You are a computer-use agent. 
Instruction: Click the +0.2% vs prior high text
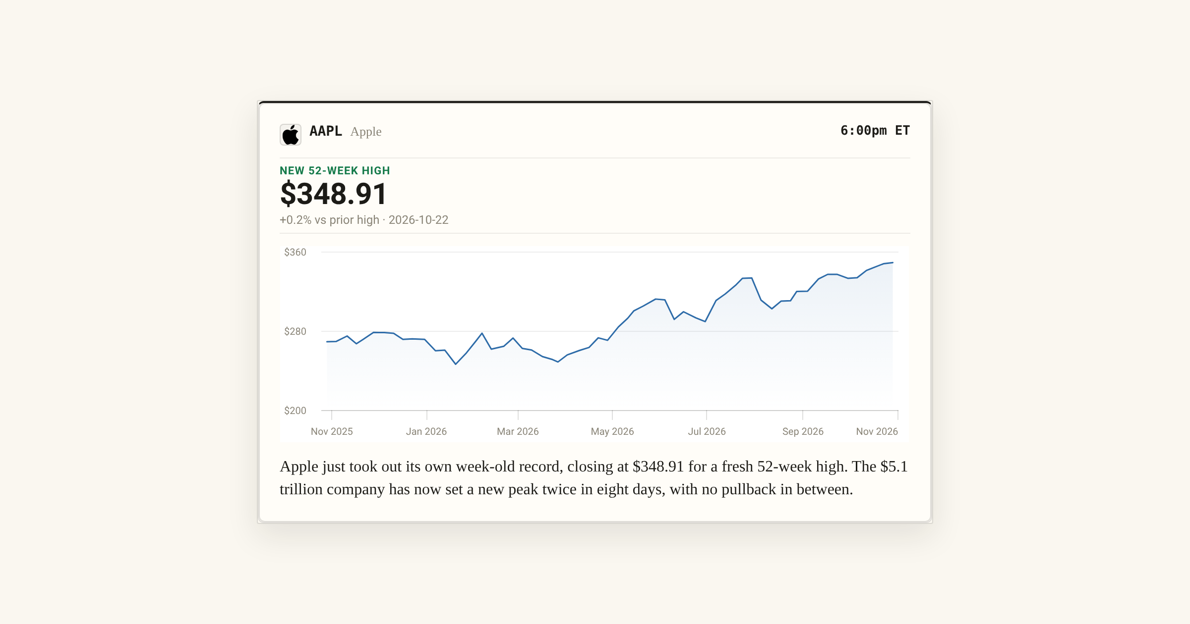329,220
